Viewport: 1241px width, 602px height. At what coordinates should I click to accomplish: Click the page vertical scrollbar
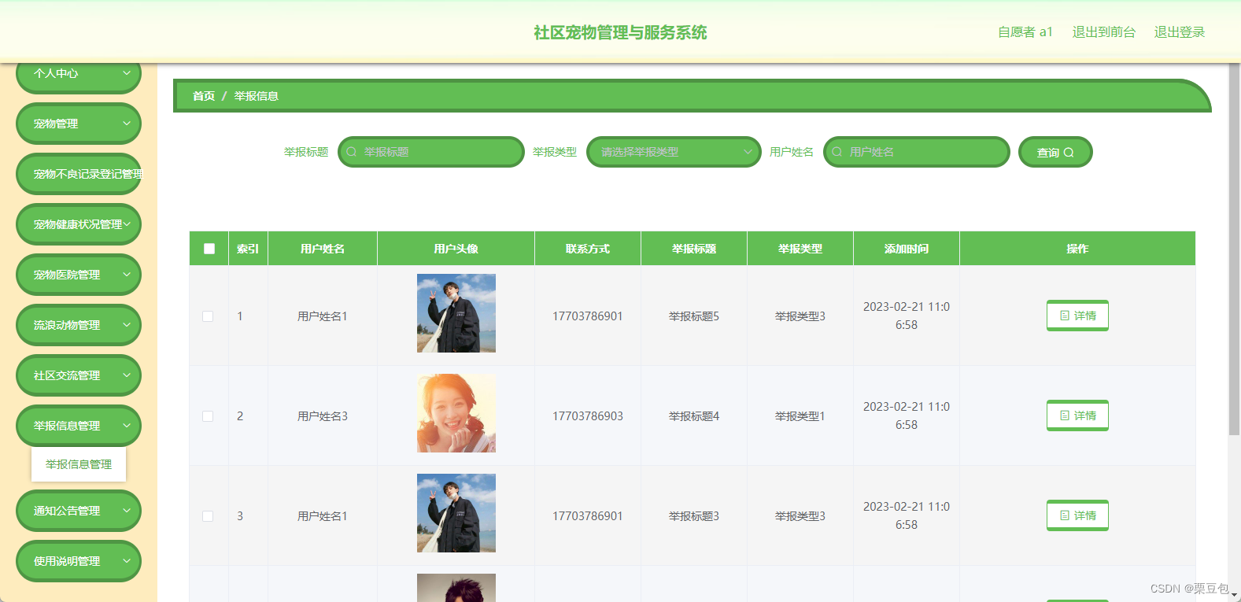1234,248
